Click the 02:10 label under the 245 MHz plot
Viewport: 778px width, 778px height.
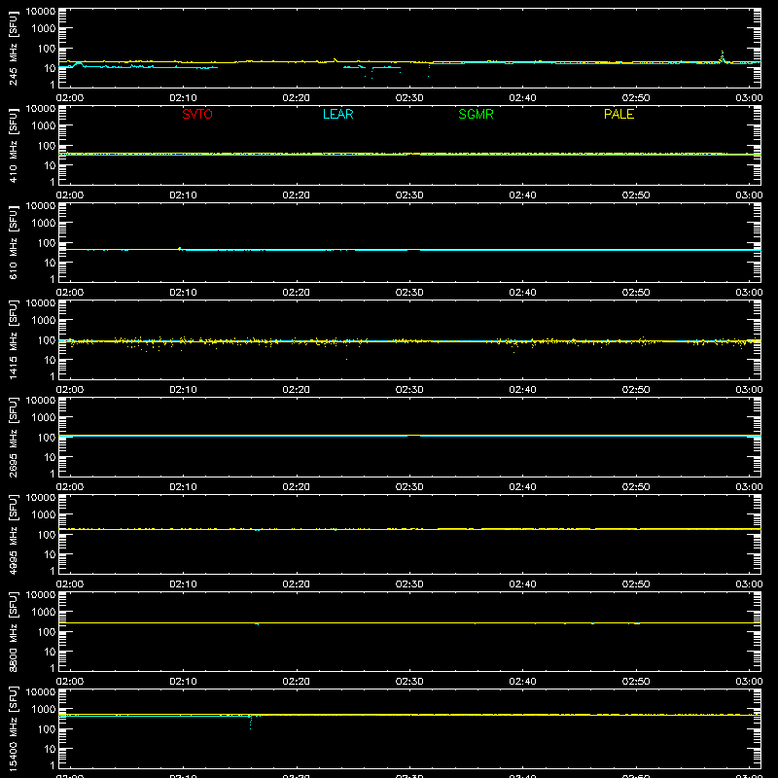183,98
